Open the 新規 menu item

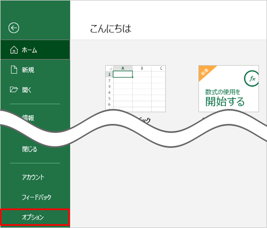(x=35, y=70)
